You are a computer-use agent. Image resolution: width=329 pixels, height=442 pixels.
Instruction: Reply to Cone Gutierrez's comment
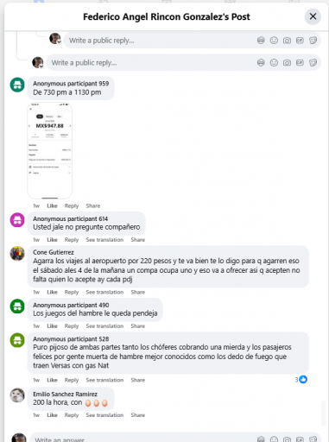click(72, 292)
